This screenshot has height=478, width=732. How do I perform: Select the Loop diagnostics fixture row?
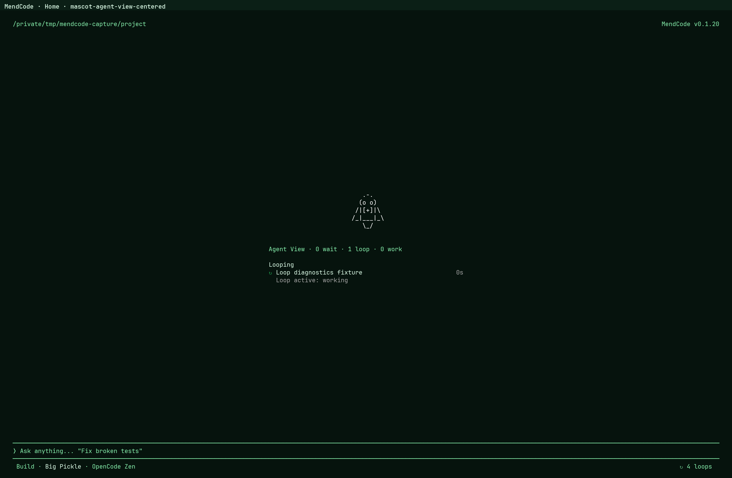[x=366, y=273]
